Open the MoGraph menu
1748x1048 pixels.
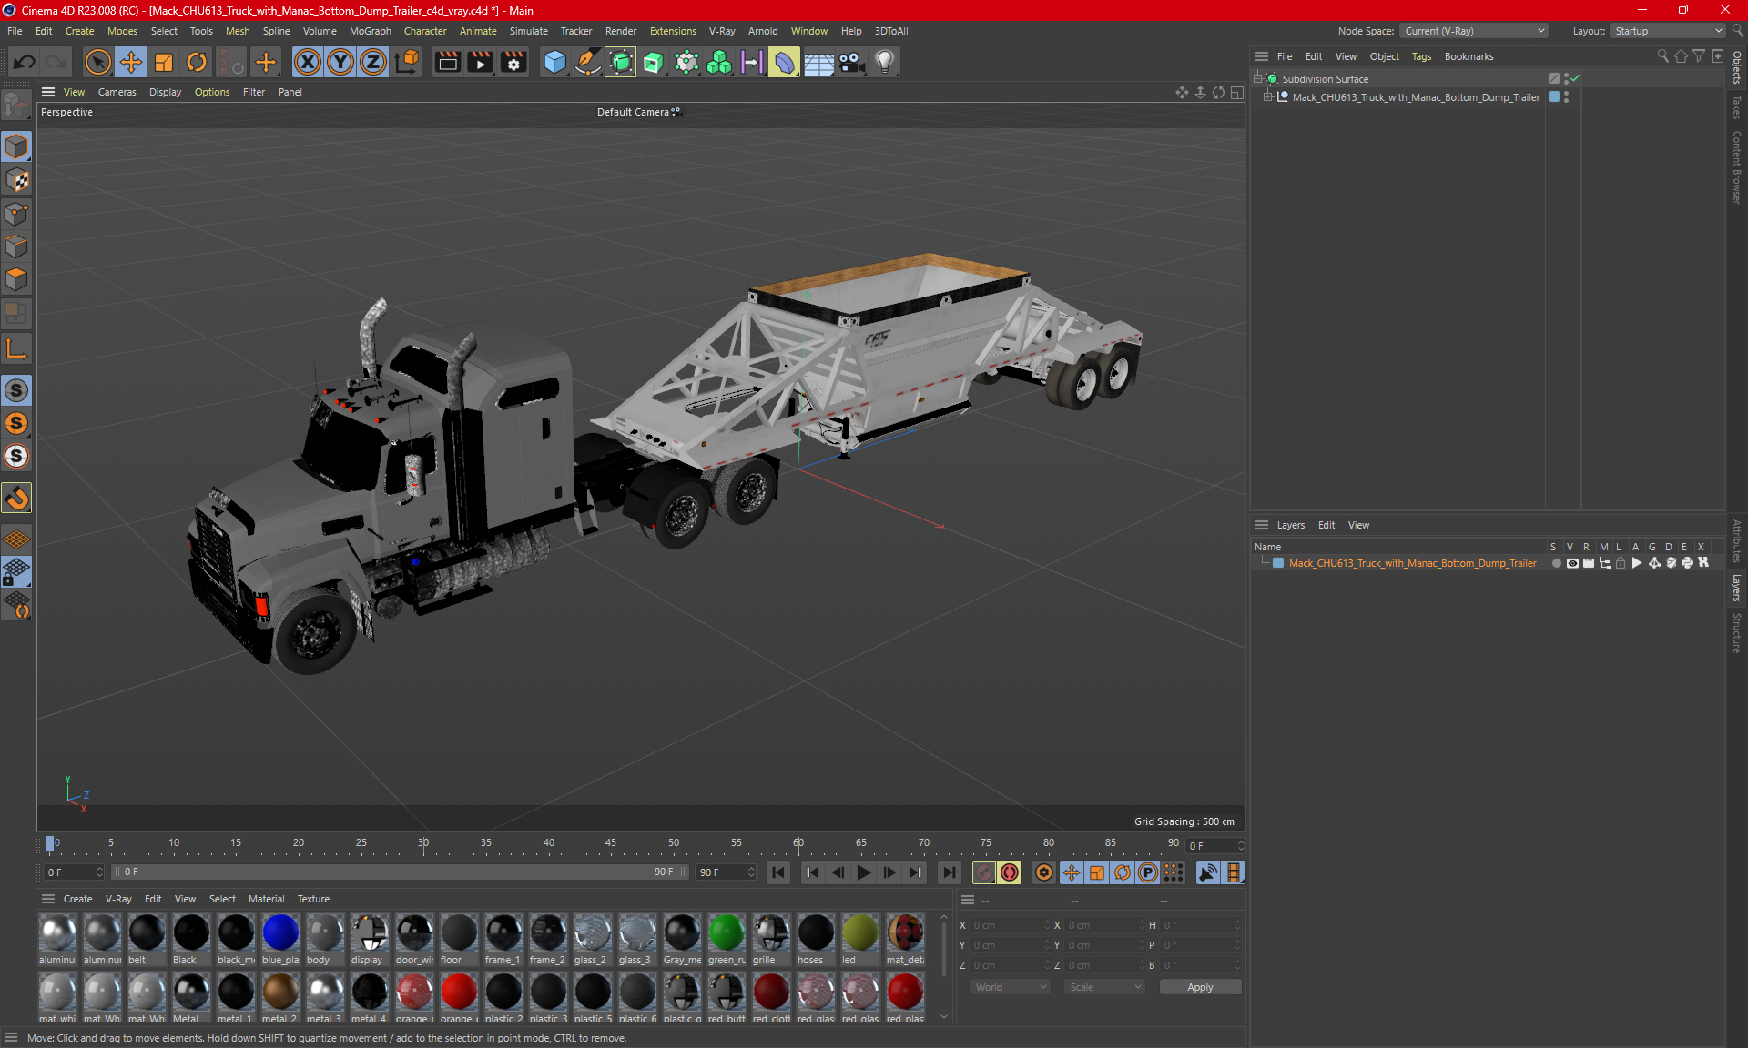(370, 31)
